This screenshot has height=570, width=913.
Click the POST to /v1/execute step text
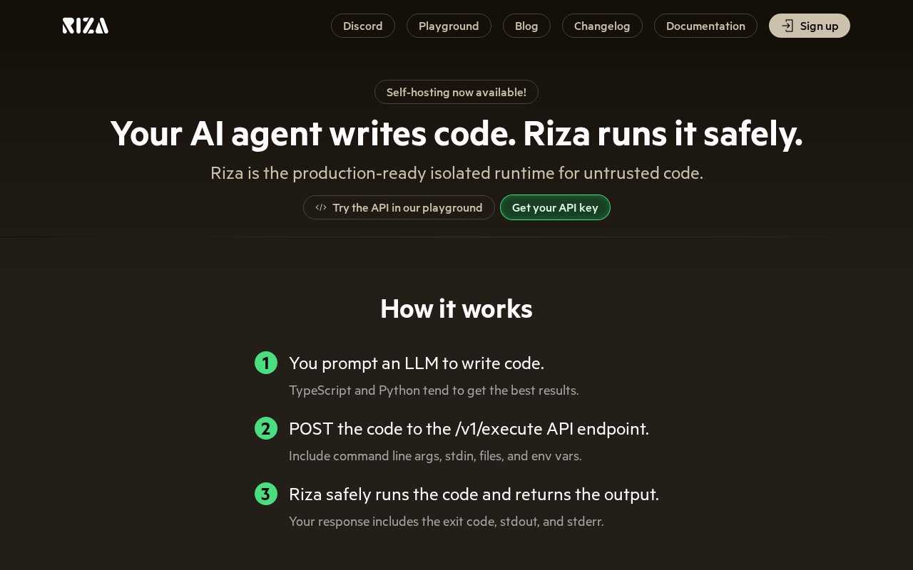pyautogui.click(x=469, y=428)
